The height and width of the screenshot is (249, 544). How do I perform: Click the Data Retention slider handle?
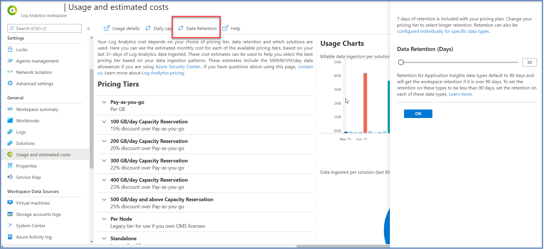click(x=401, y=62)
